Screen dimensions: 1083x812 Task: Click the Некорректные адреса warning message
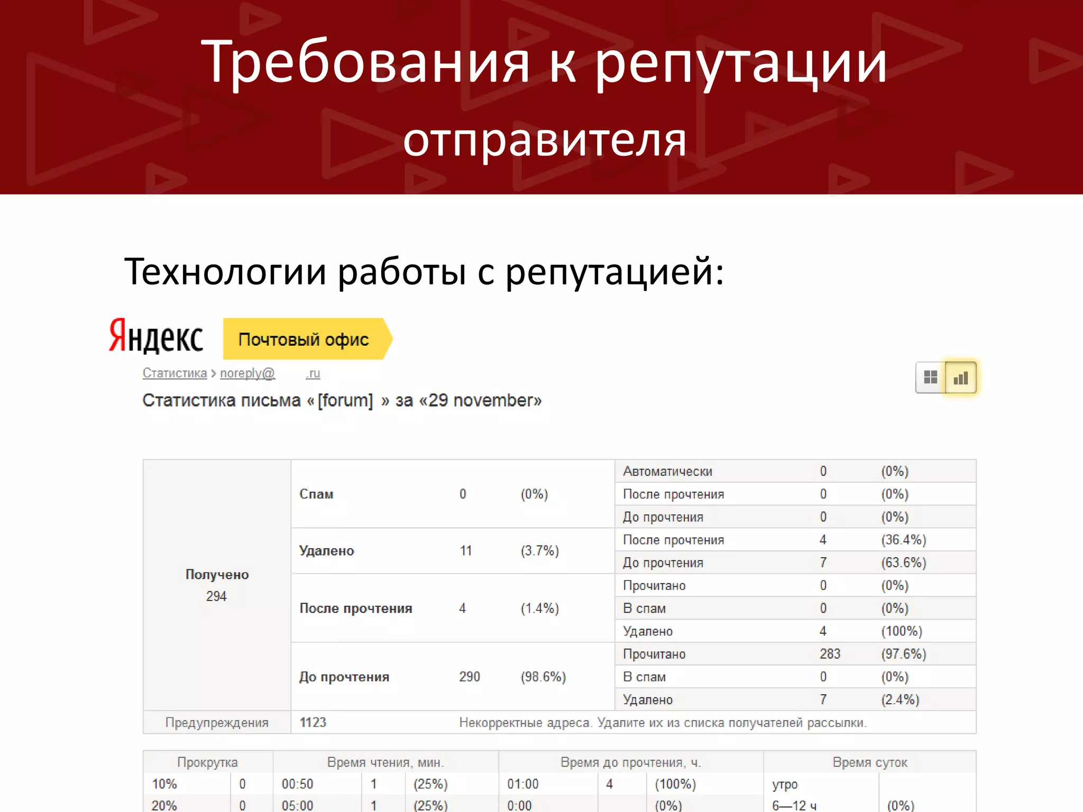pyautogui.click(x=663, y=723)
